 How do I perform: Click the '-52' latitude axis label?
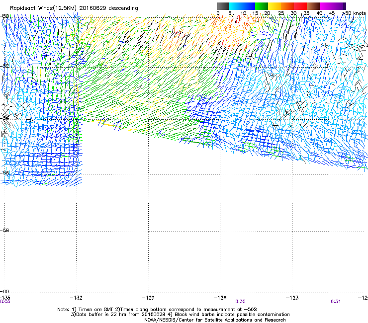tap(4, 66)
